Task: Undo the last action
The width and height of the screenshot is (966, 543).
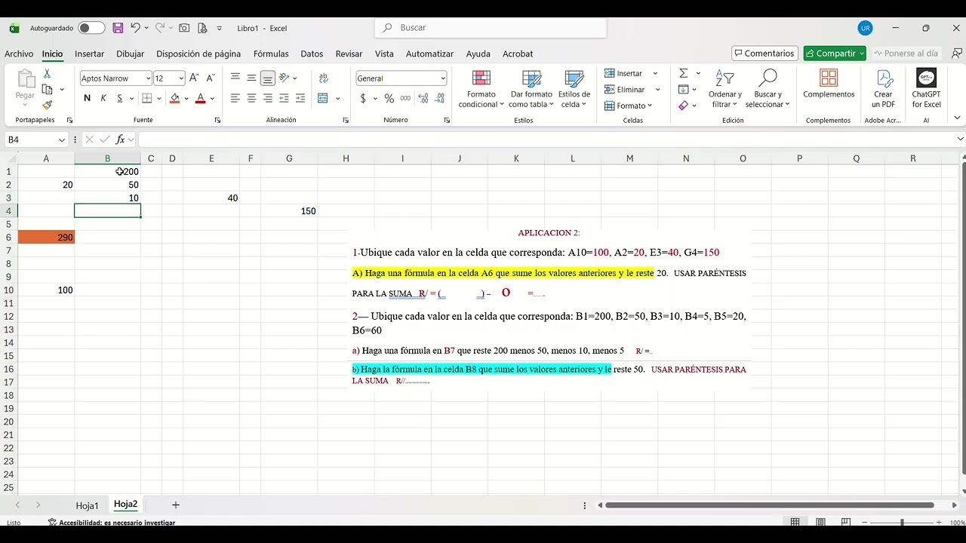Action: [135, 28]
